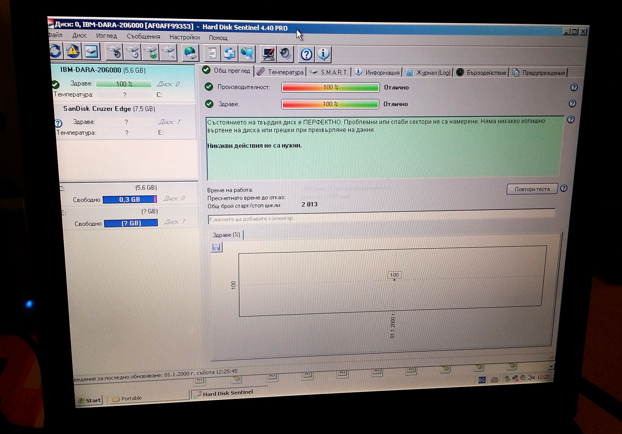
Task: Open the Файл menu
Action: pos(55,35)
